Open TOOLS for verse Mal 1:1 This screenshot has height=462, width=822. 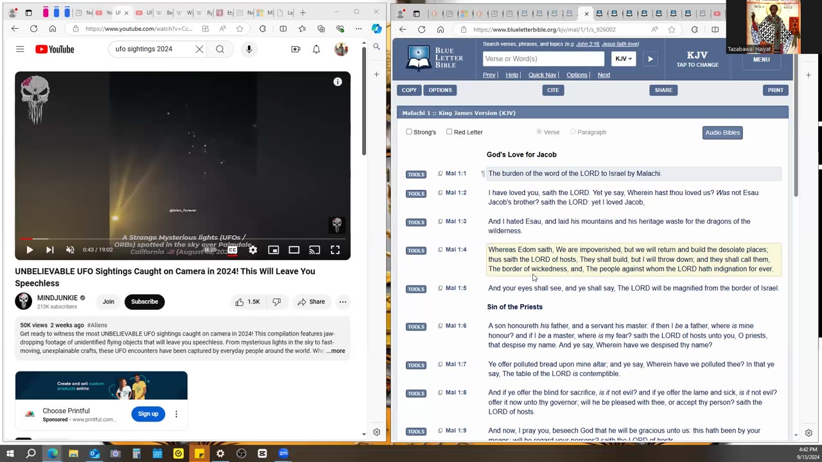416,175
